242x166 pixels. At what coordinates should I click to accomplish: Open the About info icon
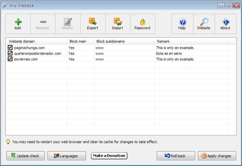pos(225,24)
